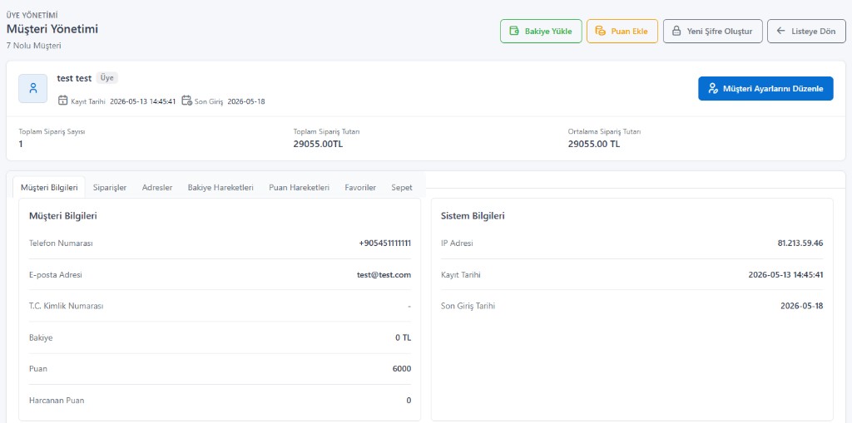Click Son Giriş Tarihi value in Sistem Bilgileri
Screen dimensions: 852x423
click(802, 306)
